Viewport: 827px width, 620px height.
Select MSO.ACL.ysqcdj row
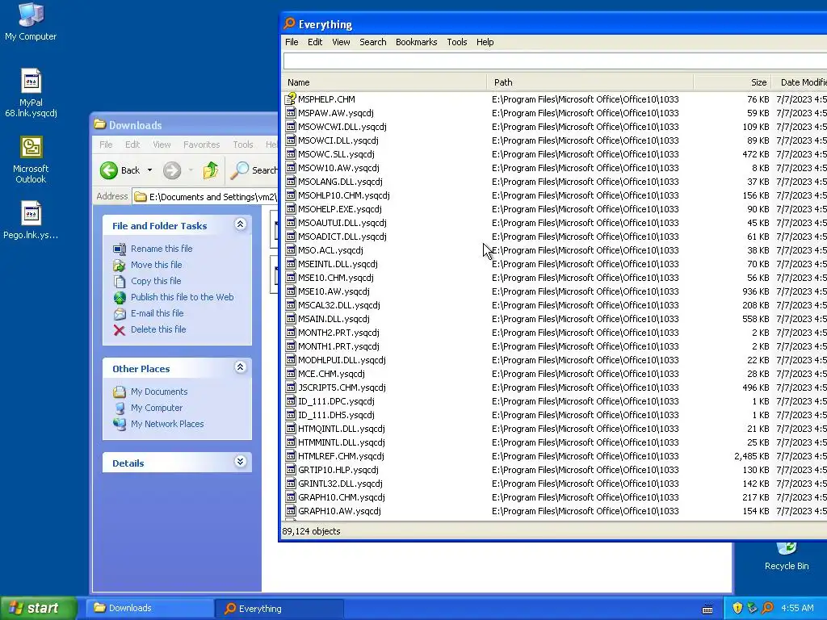[x=555, y=250]
